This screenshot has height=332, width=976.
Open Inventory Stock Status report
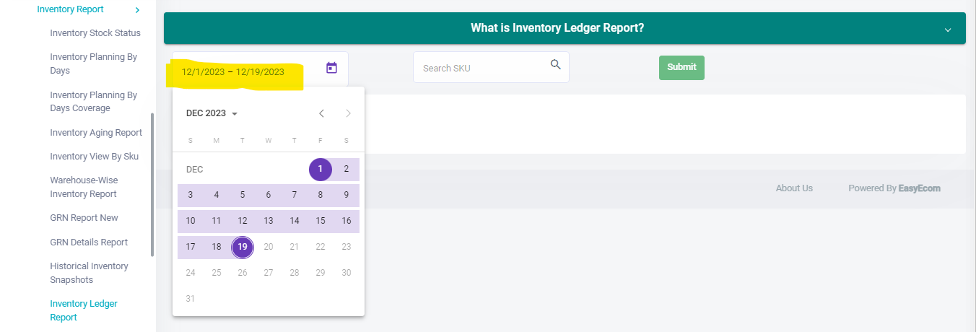coord(95,33)
